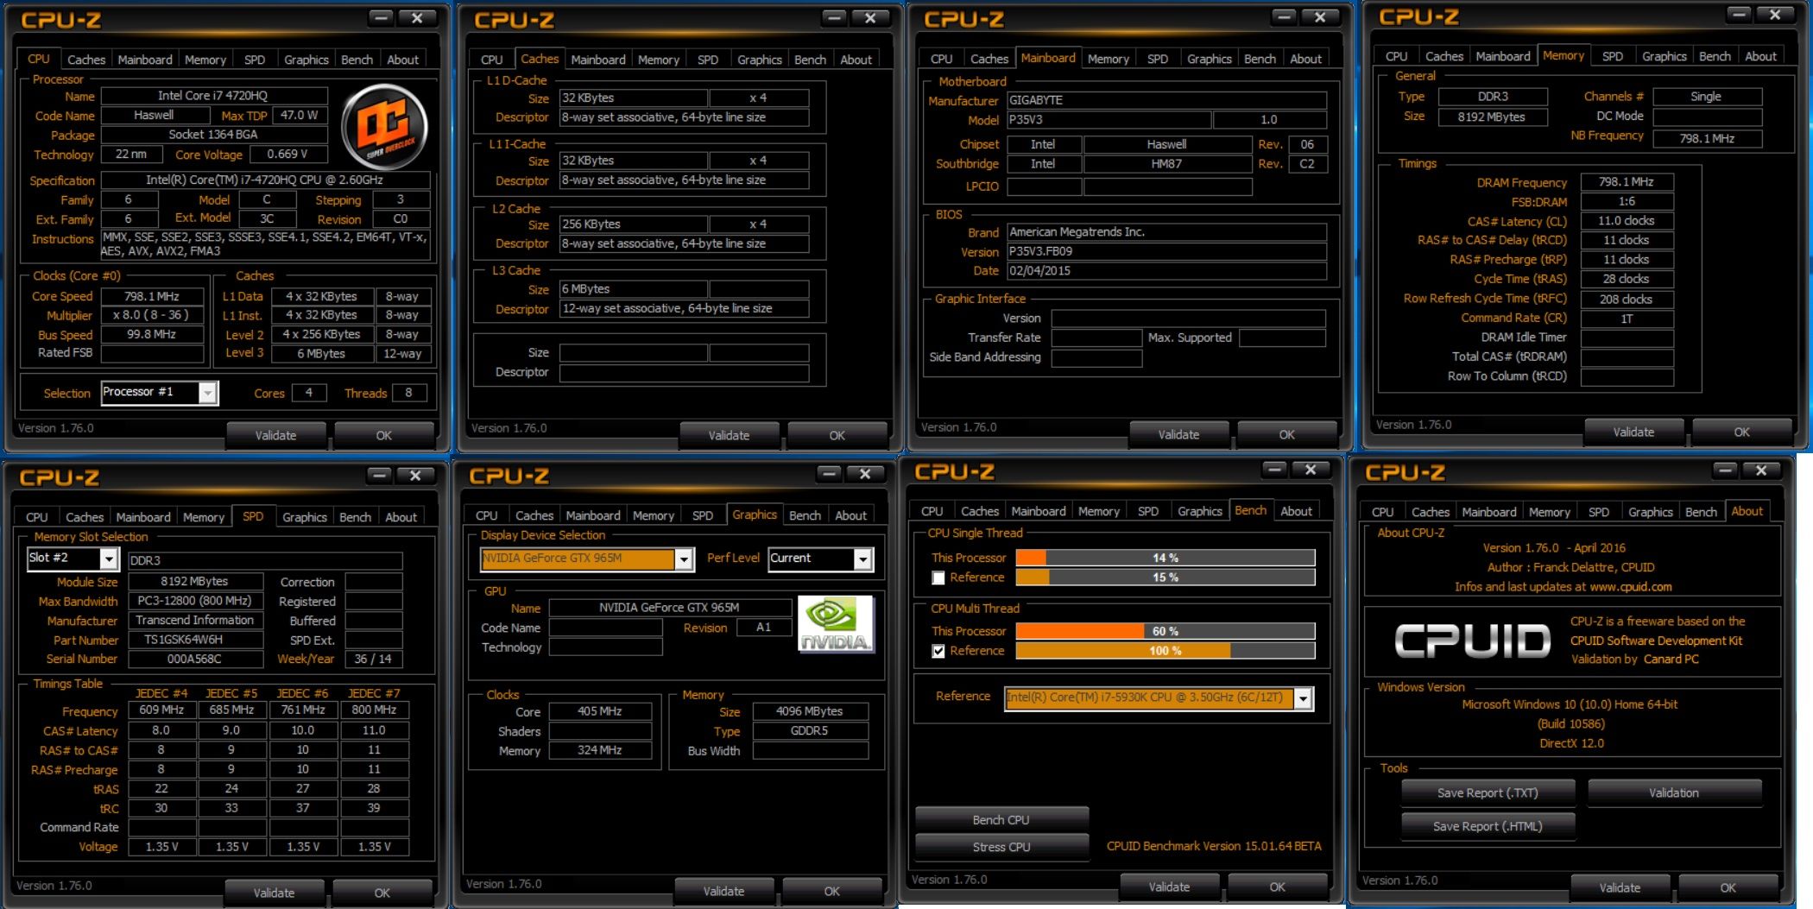Minimize the CPU tab CPU-Z window
Screen dimensions: 1813x909
(381, 18)
